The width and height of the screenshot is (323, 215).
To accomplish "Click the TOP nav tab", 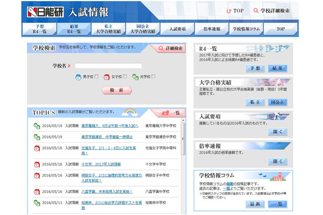I will (x=281, y=29).
